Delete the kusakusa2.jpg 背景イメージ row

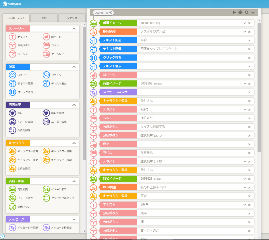(x=249, y=23)
